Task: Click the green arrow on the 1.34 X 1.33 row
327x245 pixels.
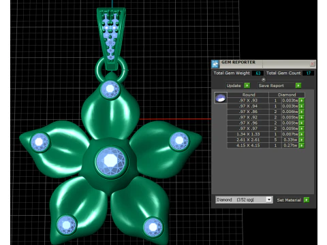Action: click(x=302, y=134)
